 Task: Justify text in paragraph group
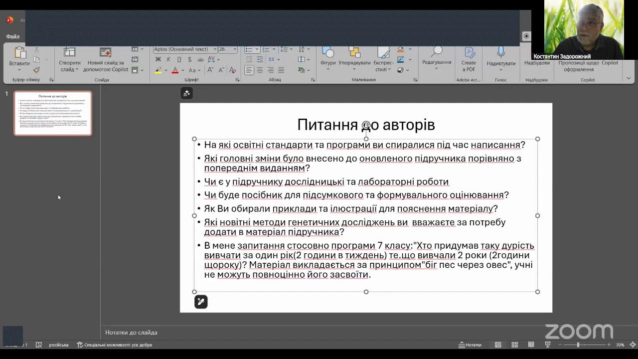click(281, 70)
